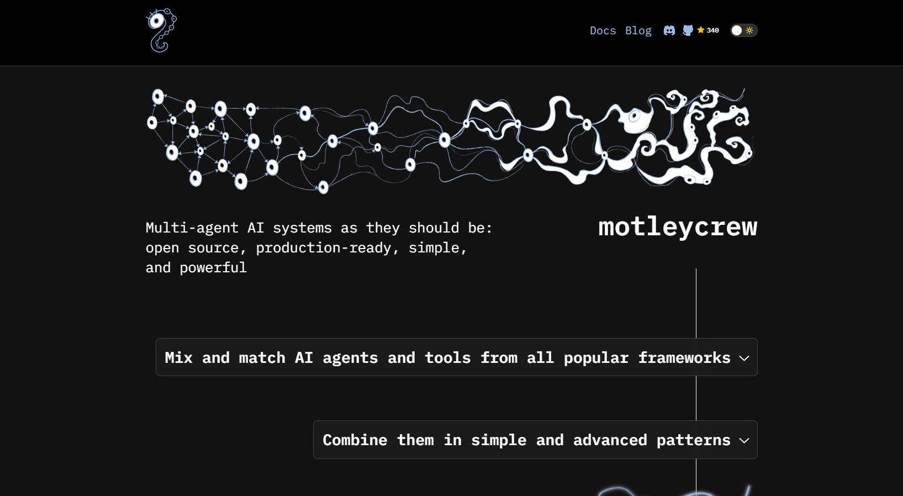Image resolution: width=903 pixels, height=496 pixels.
Task: Open the Docs navigation link
Action: (603, 30)
